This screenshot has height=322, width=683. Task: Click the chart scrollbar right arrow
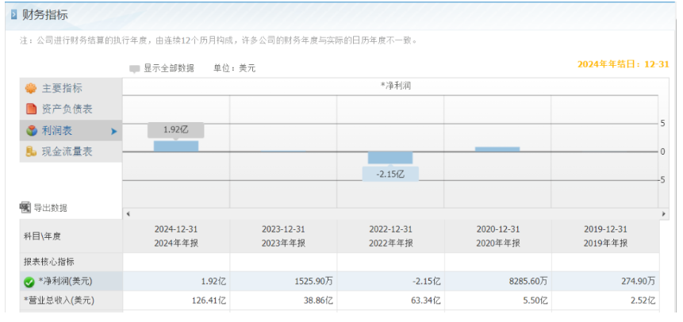[663, 214]
